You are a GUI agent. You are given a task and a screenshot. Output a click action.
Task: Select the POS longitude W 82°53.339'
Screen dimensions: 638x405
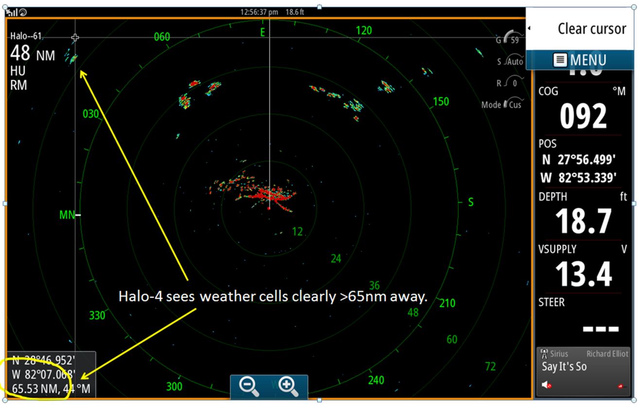[579, 177]
